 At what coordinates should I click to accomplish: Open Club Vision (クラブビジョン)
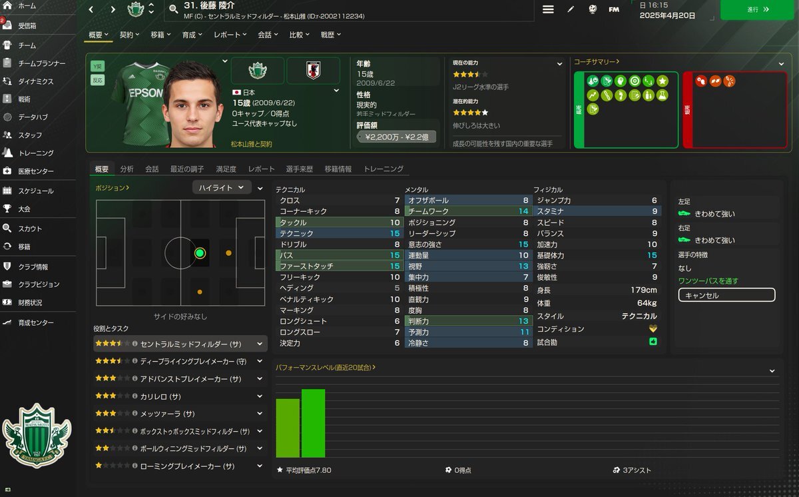(x=39, y=284)
